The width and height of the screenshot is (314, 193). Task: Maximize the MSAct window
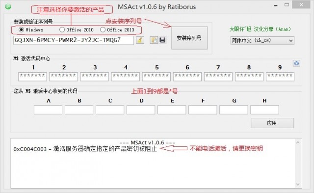coord(287,4)
